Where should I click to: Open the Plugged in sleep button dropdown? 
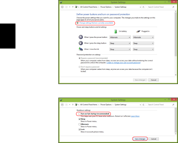coord(143,43)
